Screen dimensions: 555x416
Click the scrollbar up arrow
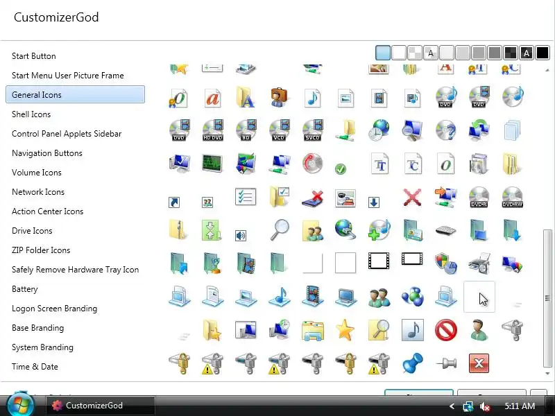(x=547, y=70)
